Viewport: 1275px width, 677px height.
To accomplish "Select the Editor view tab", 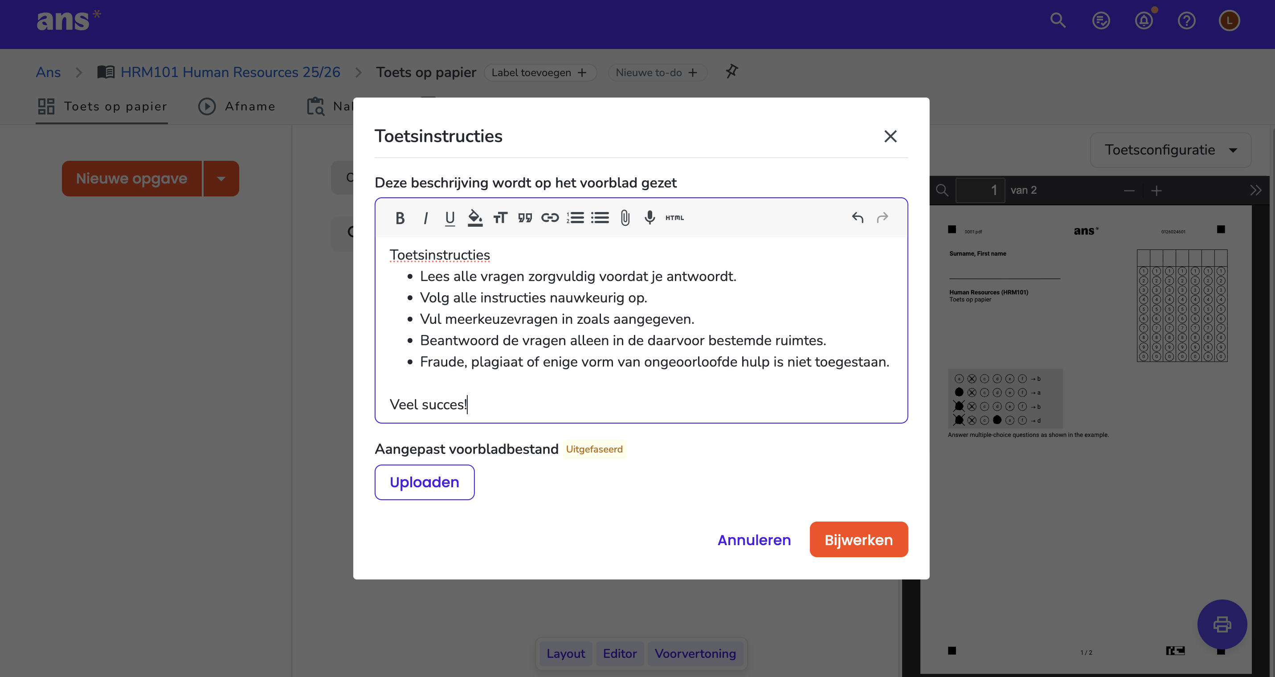I will 620,653.
